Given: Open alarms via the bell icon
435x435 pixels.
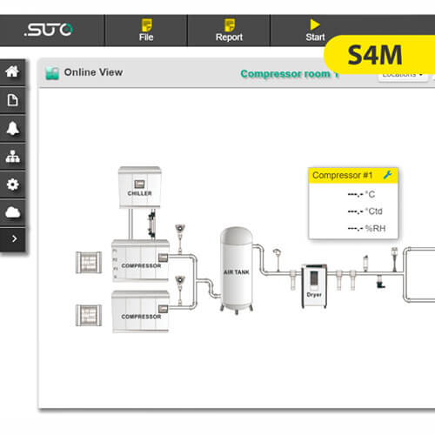Looking at the screenshot, I should point(12,129).
